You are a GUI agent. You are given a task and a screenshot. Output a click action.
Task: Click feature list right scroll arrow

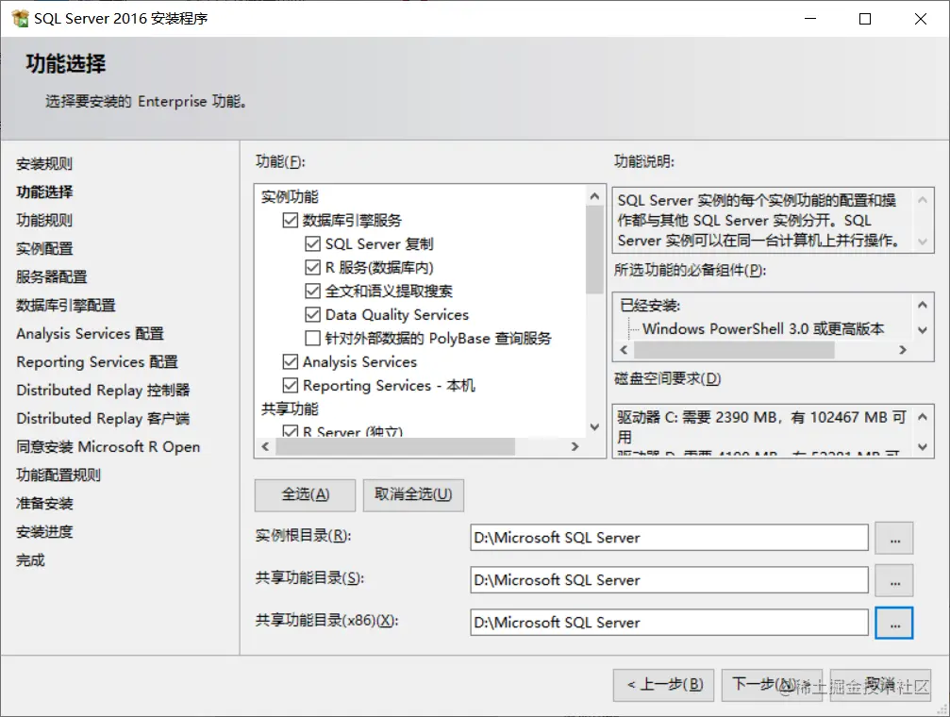(x=575, y=446)
